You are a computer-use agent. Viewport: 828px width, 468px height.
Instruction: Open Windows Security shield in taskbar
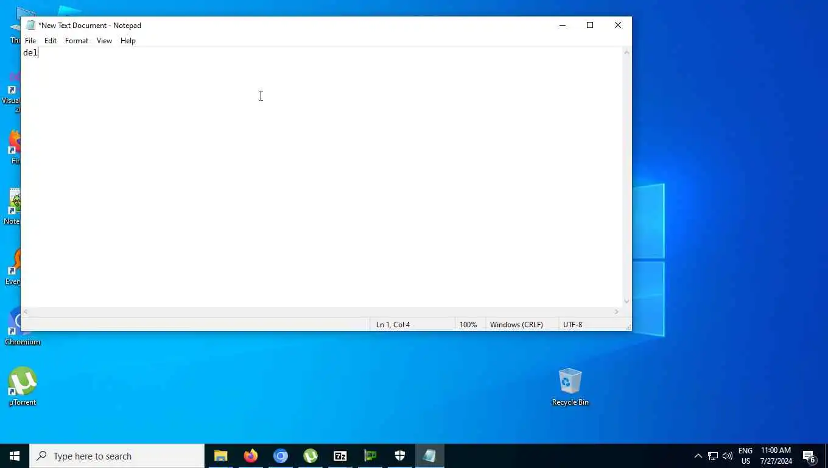pyautogui.click(x=400, y=456)
